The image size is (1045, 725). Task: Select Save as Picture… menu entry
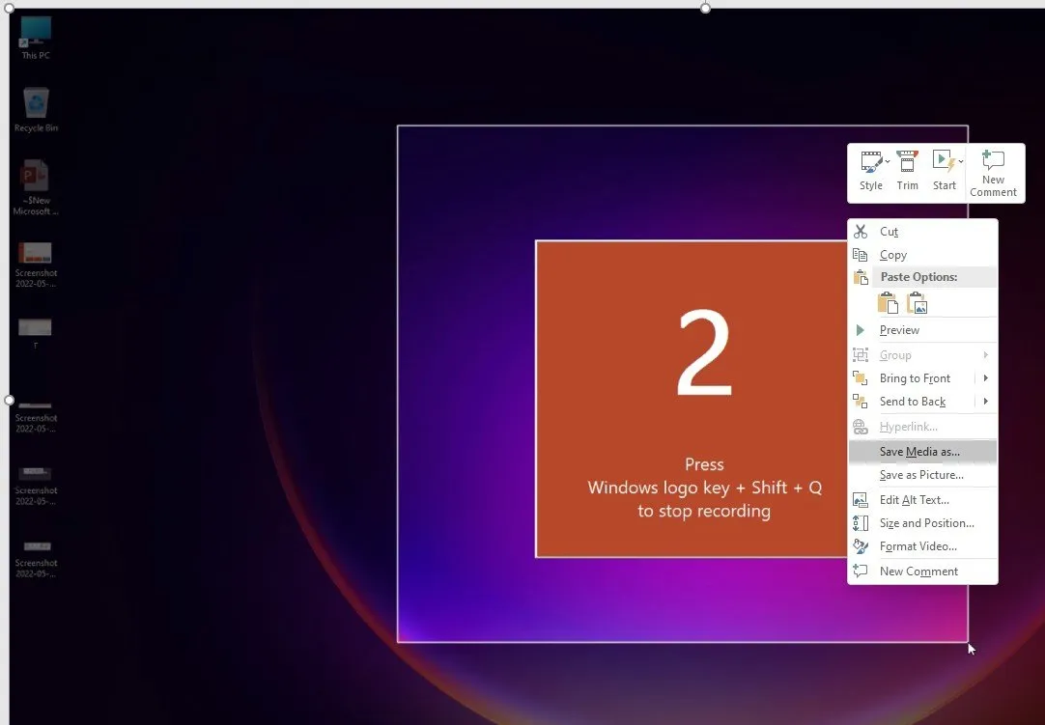[921, 475]
